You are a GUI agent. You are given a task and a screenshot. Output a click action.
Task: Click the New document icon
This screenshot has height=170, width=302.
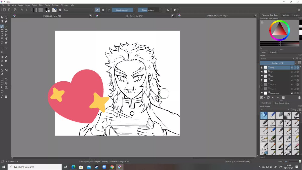point(4,10)
